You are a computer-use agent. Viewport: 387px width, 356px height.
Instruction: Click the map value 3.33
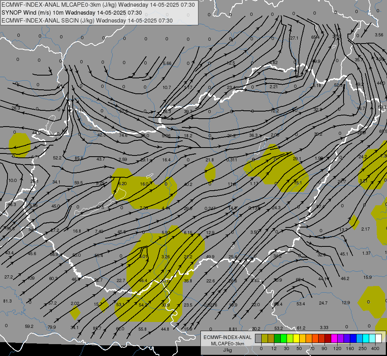coord(324,328)
